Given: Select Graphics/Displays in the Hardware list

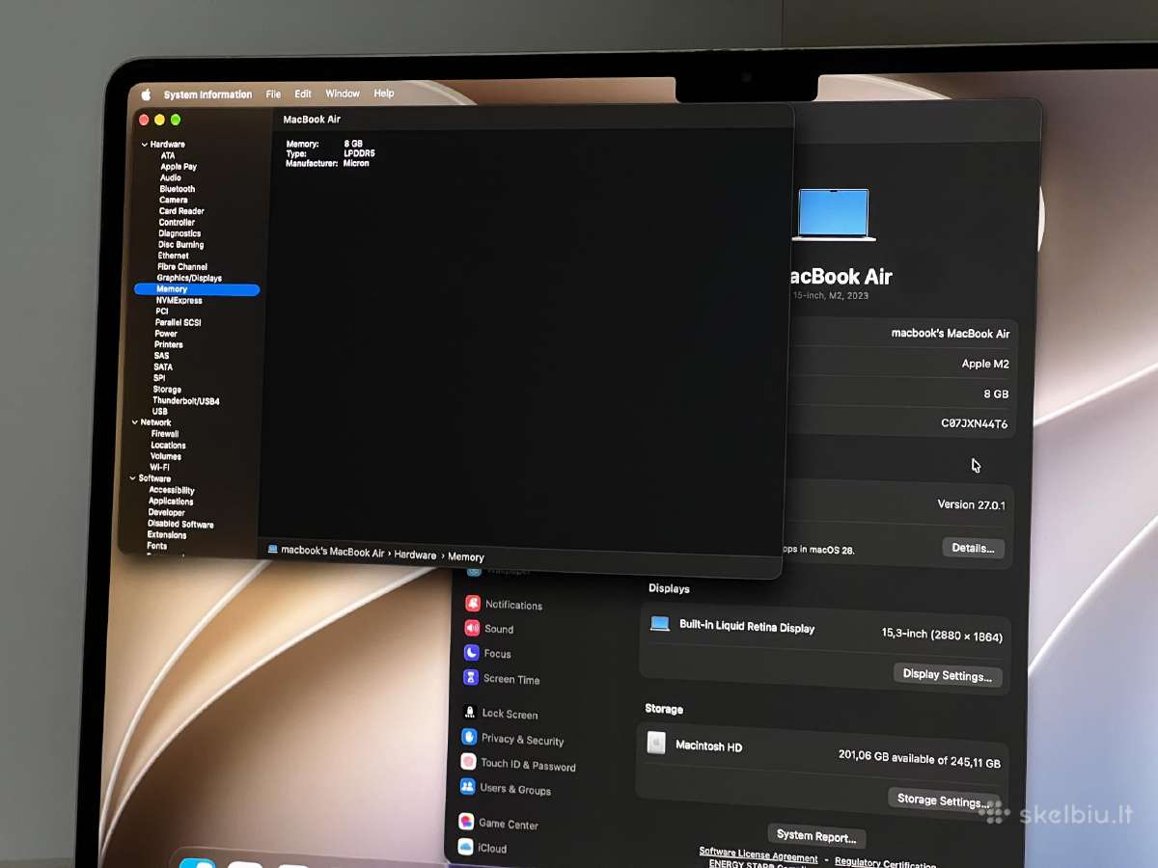Looking at the screenshot, I should click(x=189, y=278).
